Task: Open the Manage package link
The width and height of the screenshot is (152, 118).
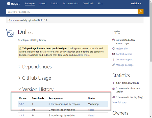Action: click(125, 65)
